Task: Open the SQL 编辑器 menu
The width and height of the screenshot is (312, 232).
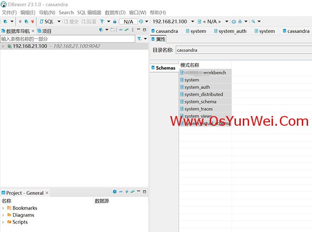Action: [x=89, y=13]
